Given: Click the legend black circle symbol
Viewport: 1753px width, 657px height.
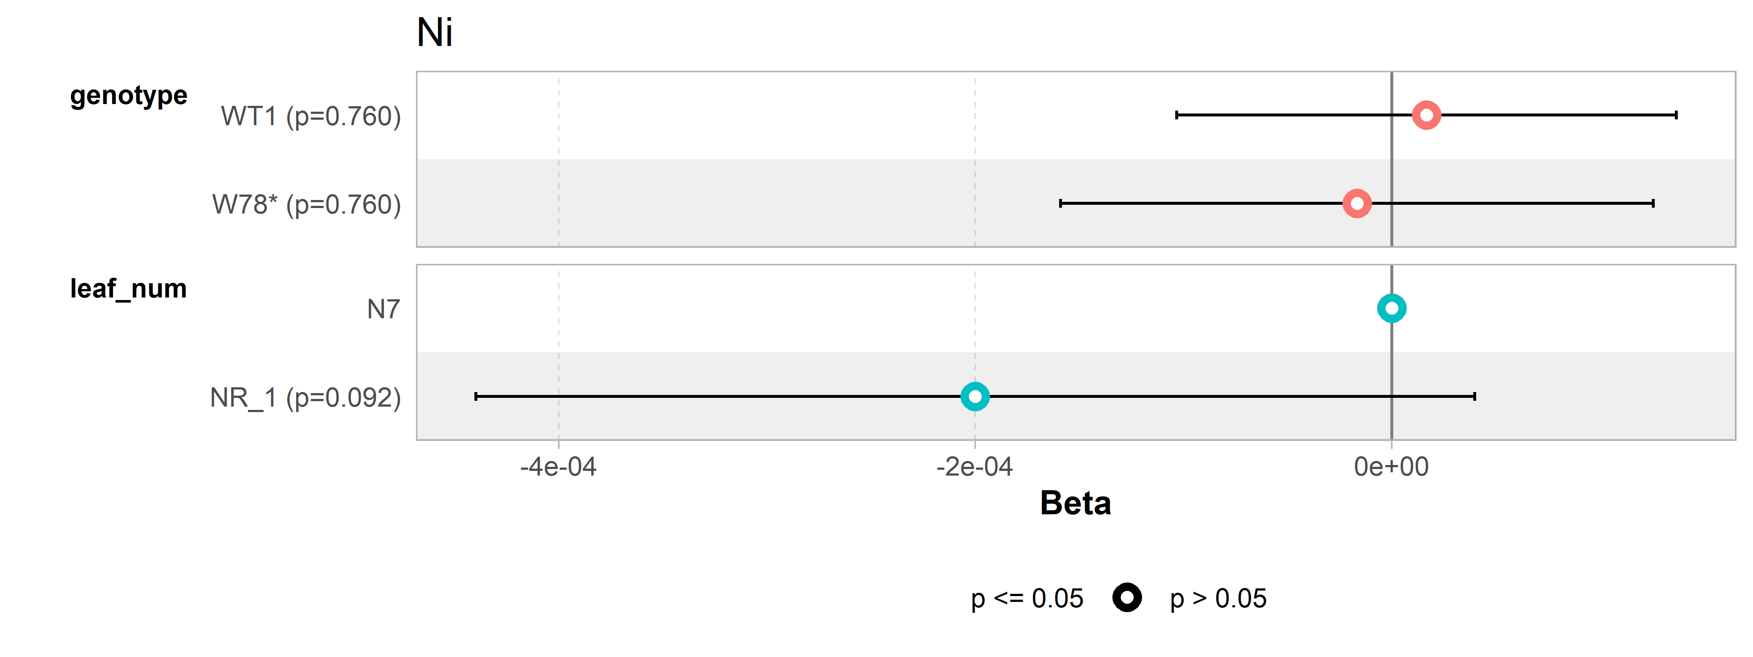Looking at the screenshot, I should 1127,598.
